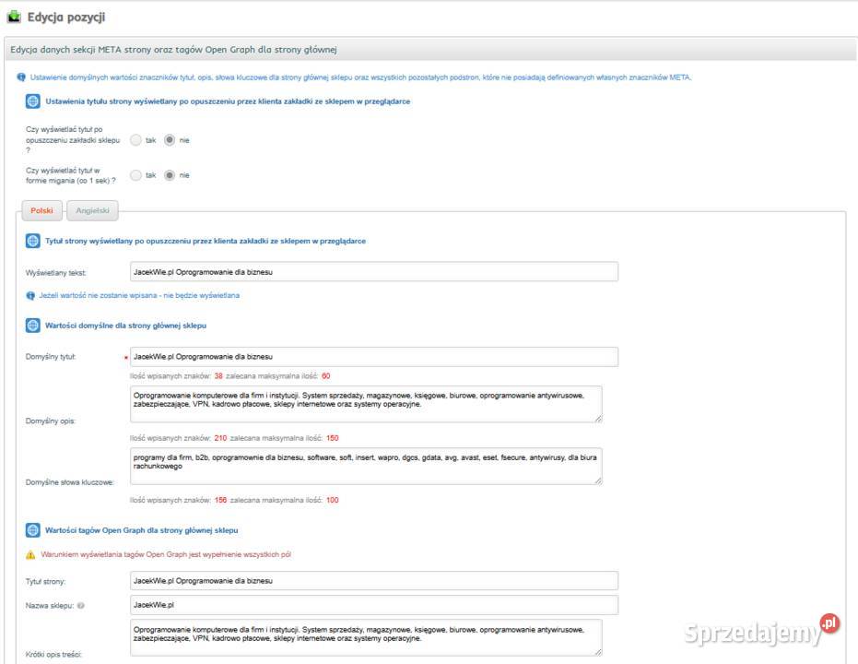Select 'nie' for displaying title after leaving tab

170,140
